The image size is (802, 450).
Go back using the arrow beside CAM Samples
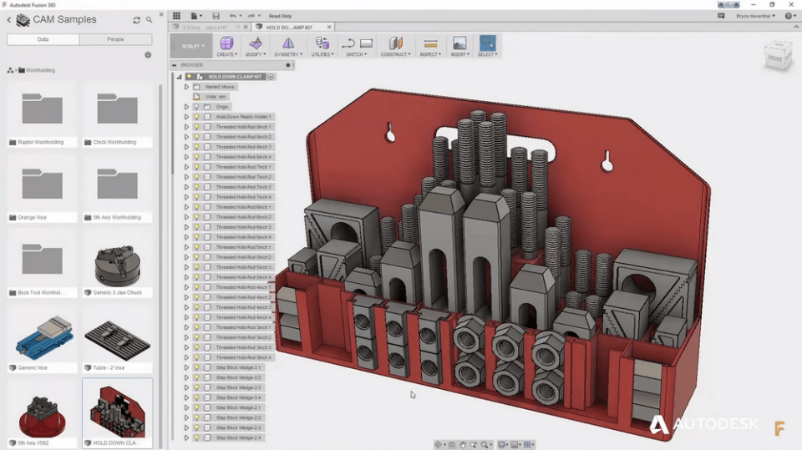pyautogui.click(x=9, y=20)
